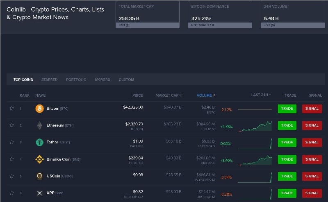Click the Tether green logo icon
The width and height of the screenshot is (328, 202).
point(39,143)
